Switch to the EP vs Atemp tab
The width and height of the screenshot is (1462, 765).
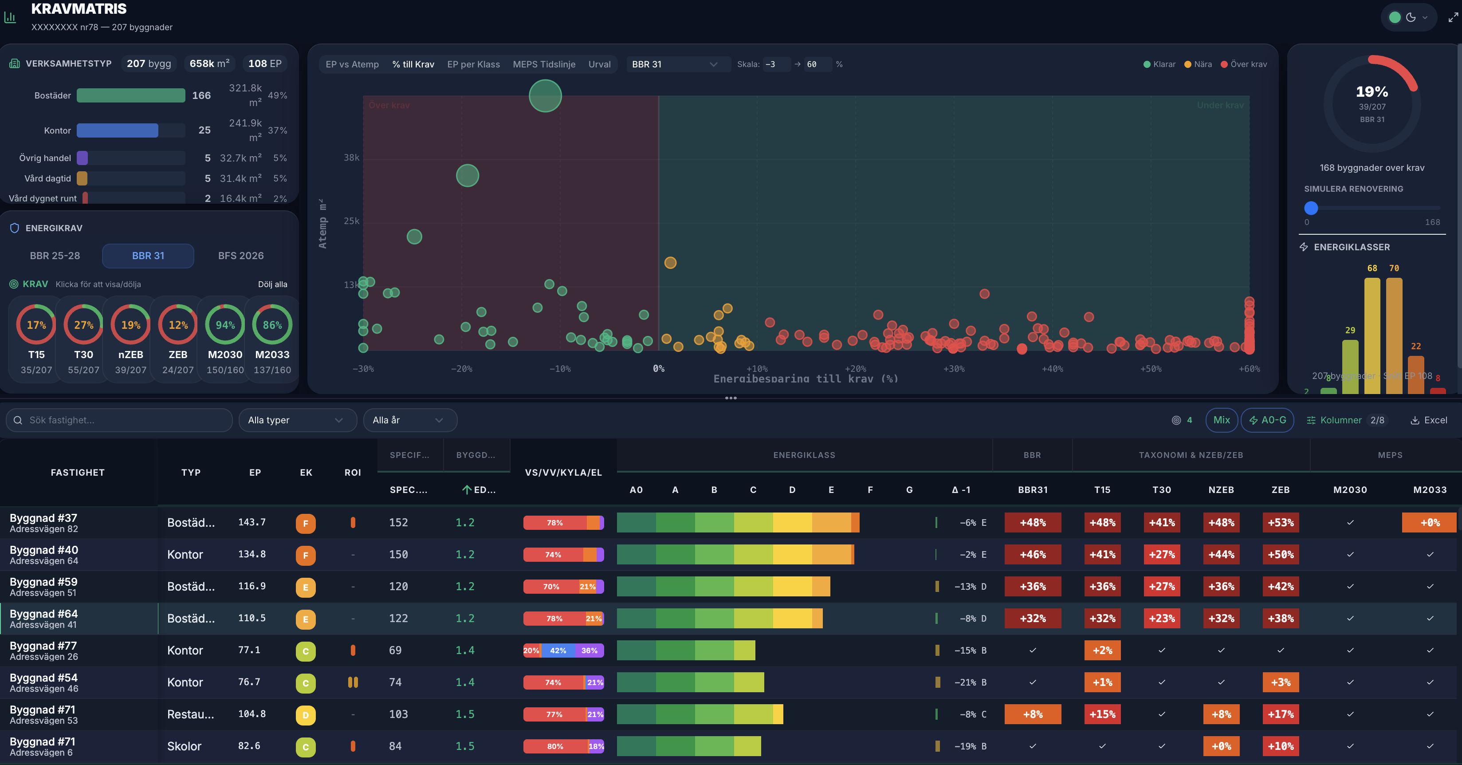click(352, 64)
